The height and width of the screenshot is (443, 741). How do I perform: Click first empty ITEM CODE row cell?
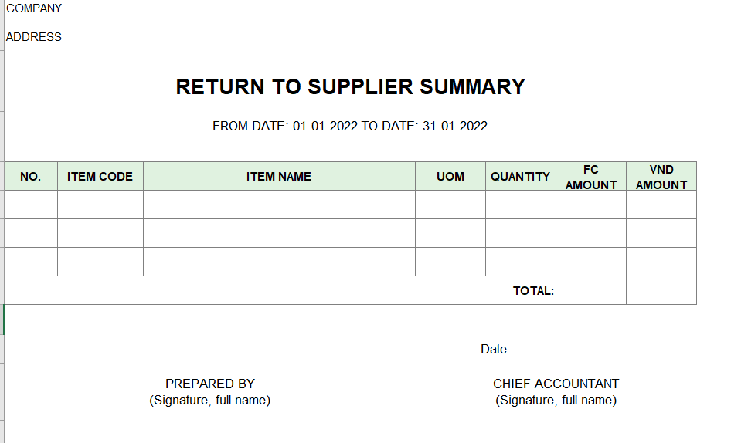(x=100, y=205)
